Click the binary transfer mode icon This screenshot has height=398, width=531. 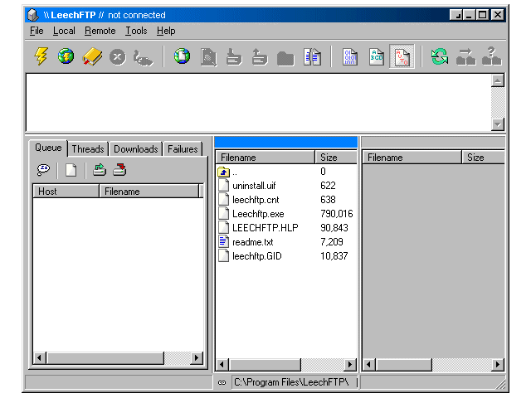pyautogui.click(x=350, y=56)
